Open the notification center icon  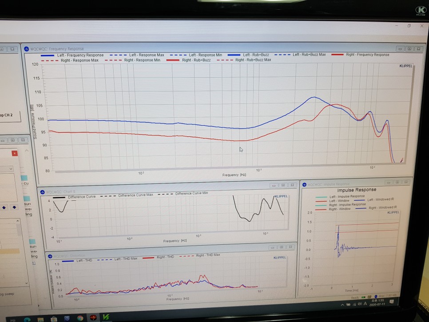point(392,302)
